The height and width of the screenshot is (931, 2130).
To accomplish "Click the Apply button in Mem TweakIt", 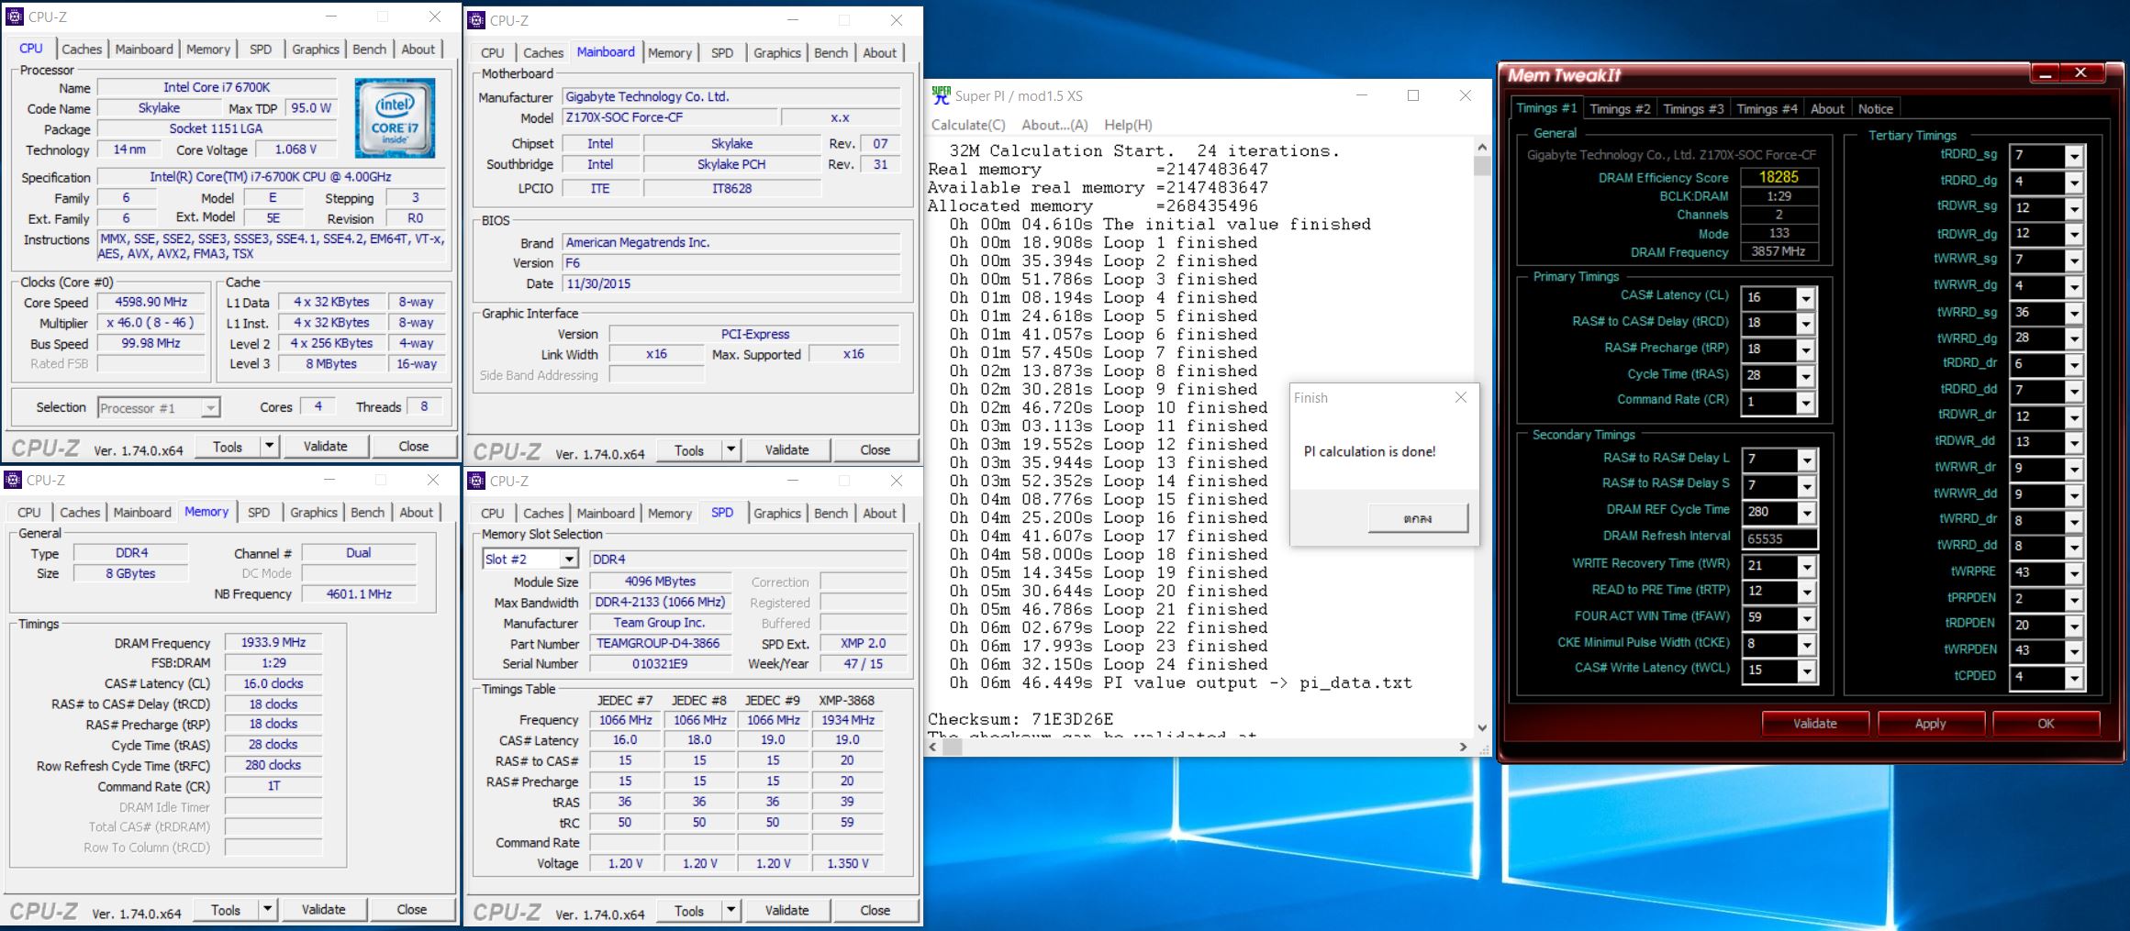I will pos(1930,724).
